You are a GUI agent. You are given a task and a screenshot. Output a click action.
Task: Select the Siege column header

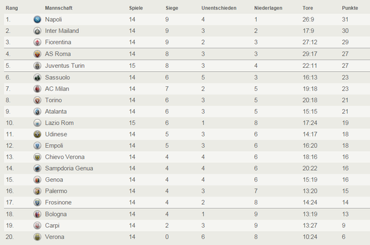pyautogui.click(x=172, y=8)
